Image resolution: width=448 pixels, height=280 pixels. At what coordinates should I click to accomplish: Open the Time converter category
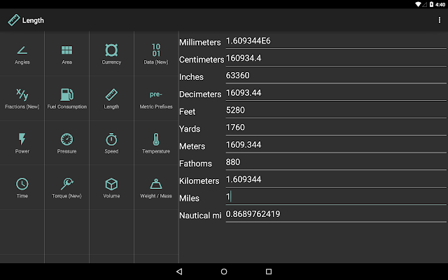click(22, 188)
